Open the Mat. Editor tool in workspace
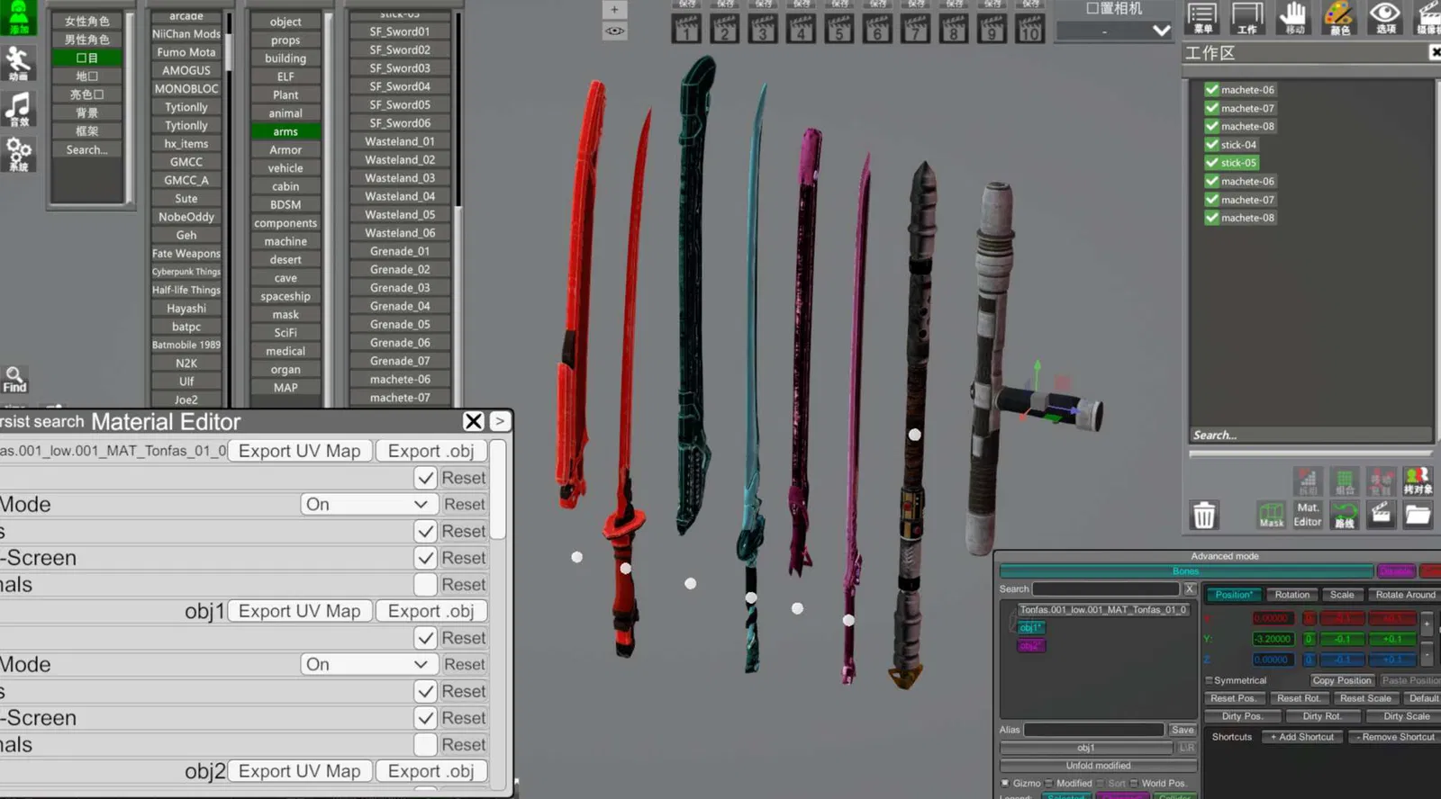Image resolution: width=1441 pixels, height=799 pixels. (1307, 515)
